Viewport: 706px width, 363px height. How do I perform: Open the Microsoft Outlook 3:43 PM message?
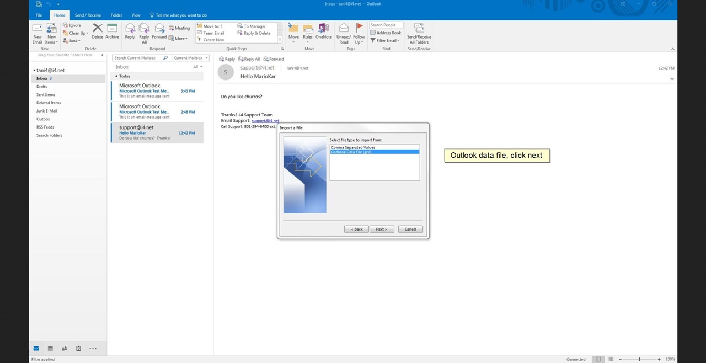(157, 90)
